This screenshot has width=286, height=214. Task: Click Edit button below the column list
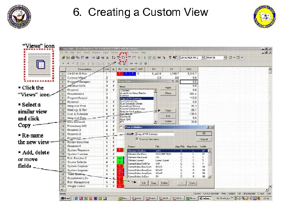point(143,183)
